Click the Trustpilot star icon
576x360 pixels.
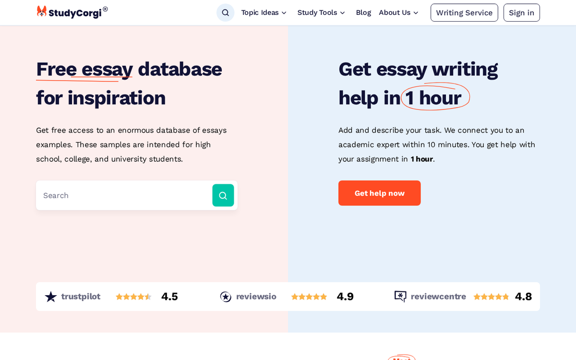click(51, 297)
